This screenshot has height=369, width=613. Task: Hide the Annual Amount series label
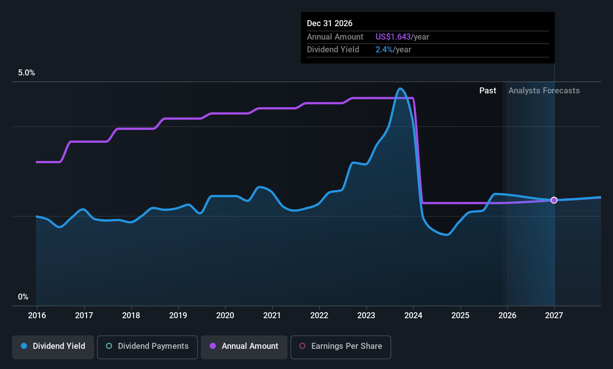[250, 346]
